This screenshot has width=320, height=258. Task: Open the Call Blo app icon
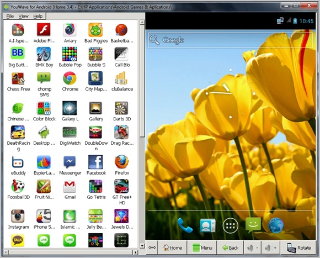pos(121,54)
